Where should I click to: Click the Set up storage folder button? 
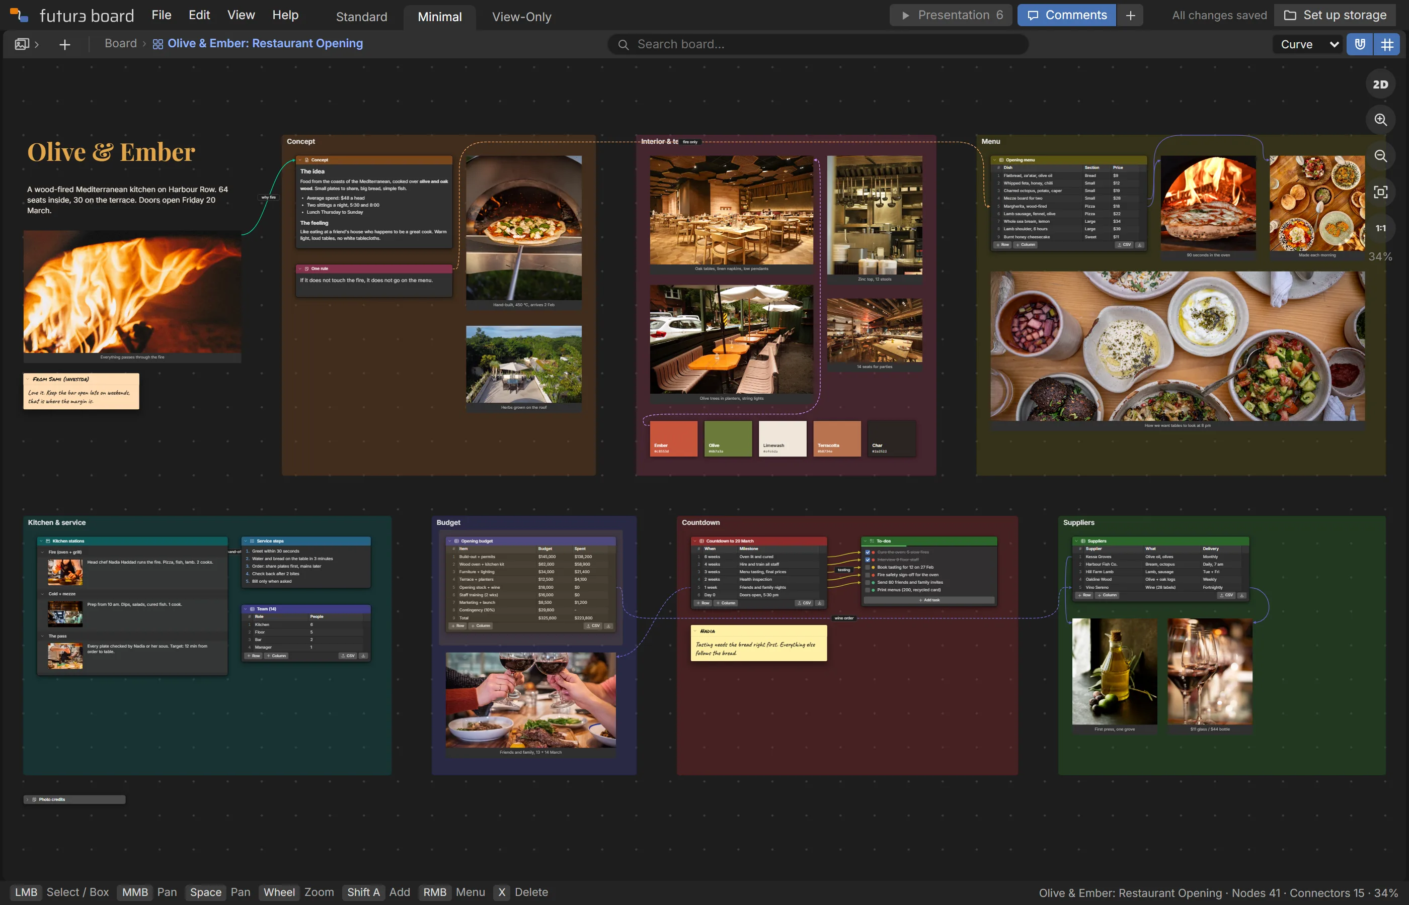(x=1335, y=15)
